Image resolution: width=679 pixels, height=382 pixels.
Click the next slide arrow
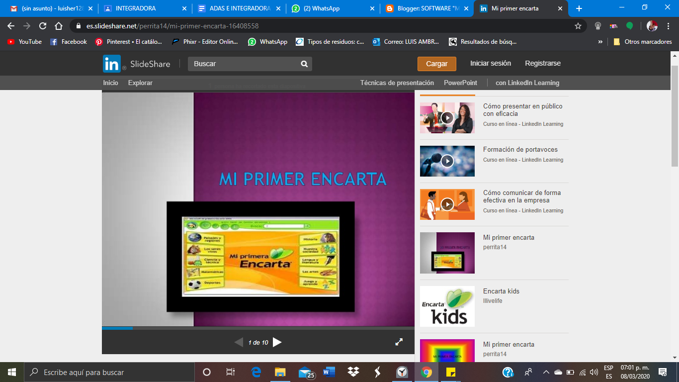[278, 342]
